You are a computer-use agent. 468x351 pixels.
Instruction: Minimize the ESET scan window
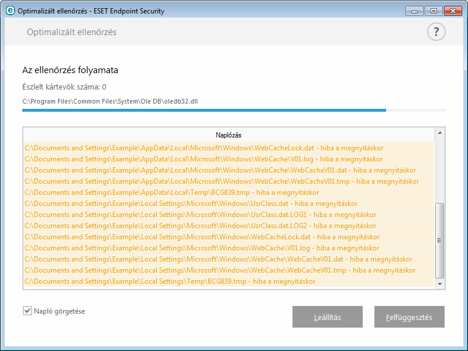tap(414, 11)
